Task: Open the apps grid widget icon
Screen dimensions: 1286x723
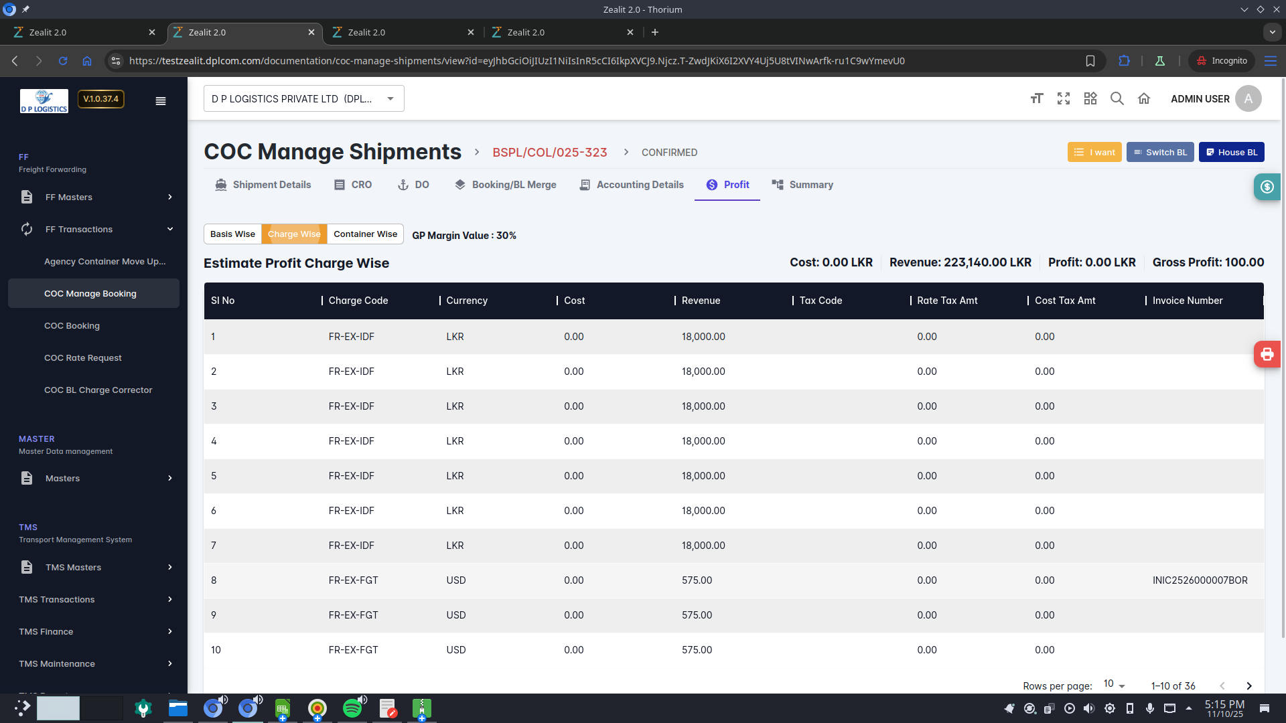Action: [x=1090, y=98]
